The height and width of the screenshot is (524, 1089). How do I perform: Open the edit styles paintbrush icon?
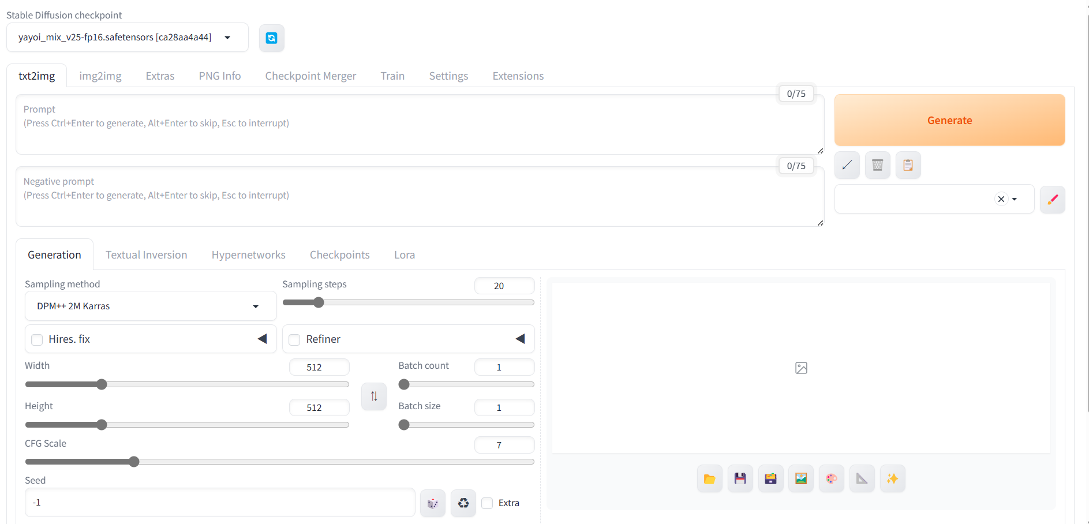tap(1052, 199)
